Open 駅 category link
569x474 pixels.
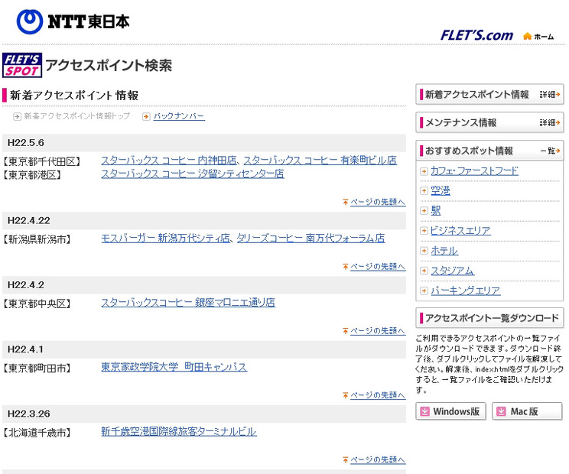pyautogui.click(x=435, y=211)
